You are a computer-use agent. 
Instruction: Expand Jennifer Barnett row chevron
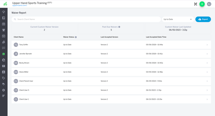(x=207, y=54)
